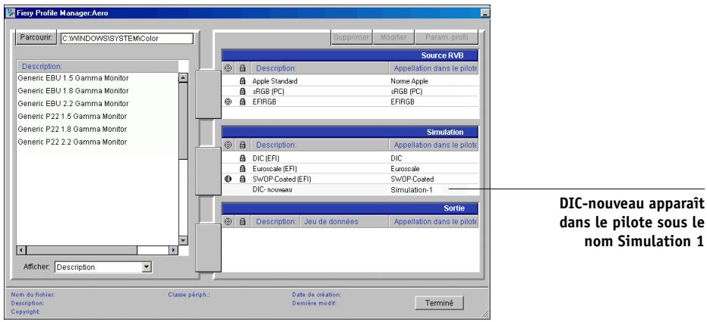
Task: Edit the C:\WINDOWS\SYSTEM\Color path field
Action: point(127,38)
